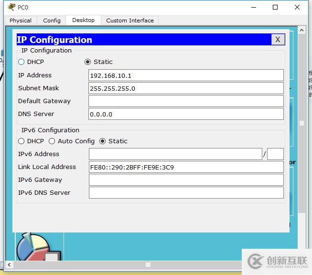The height and width of the screenshot is (275, 312).
Task: Select the IPv6 DHCP radio button
Action: pos(21,141)
